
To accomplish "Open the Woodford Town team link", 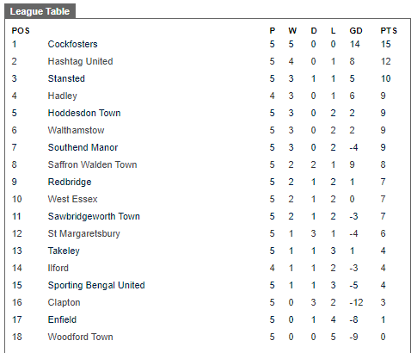I will 80,337.
